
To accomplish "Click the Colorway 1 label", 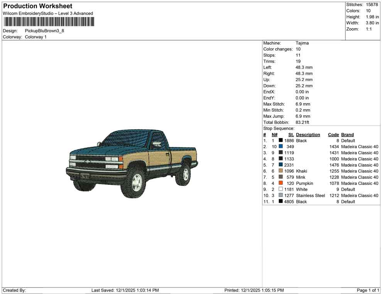I will [x=35, y=37].
